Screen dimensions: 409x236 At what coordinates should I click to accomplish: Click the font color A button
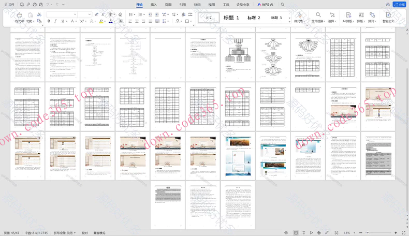point(111,21)
